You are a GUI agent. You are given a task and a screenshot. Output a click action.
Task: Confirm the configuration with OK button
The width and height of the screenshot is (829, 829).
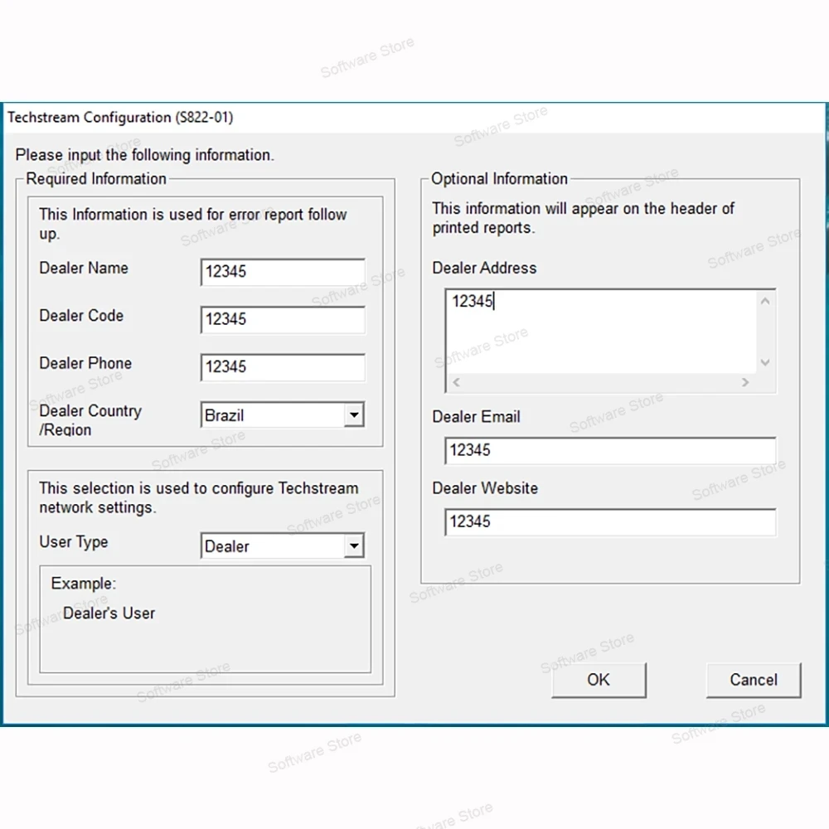(599, 680)
